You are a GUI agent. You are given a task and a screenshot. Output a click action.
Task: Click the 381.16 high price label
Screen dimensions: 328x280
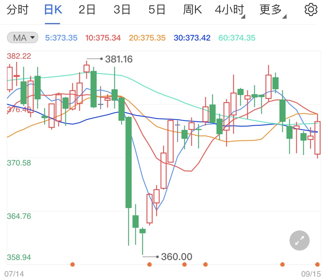click(119, 59)
